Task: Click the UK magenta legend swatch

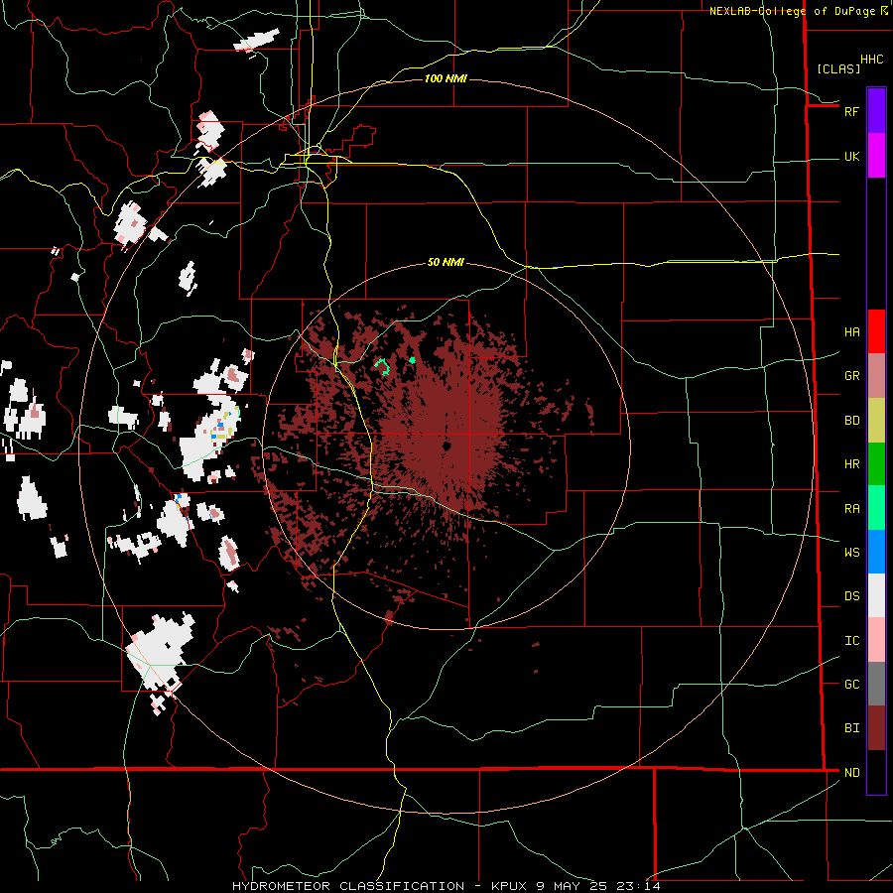Action: point(876,156)
